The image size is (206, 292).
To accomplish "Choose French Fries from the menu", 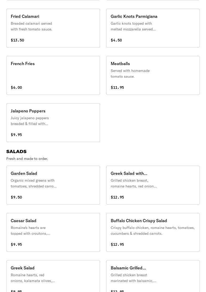I will (53, 75).
